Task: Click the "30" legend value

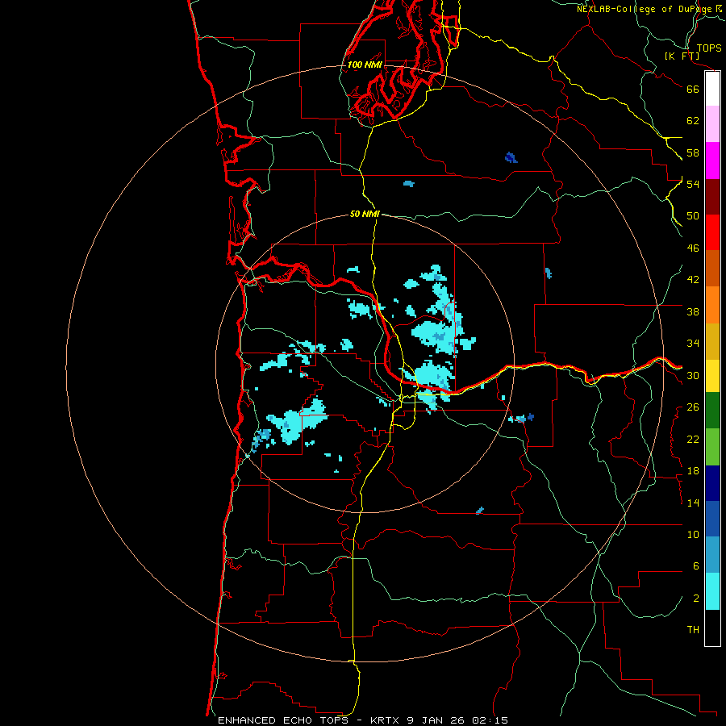Action: (x=693, y=375)
